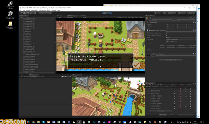
Task: Open Visual Studio from the taskbar
Action: point(130,122)
